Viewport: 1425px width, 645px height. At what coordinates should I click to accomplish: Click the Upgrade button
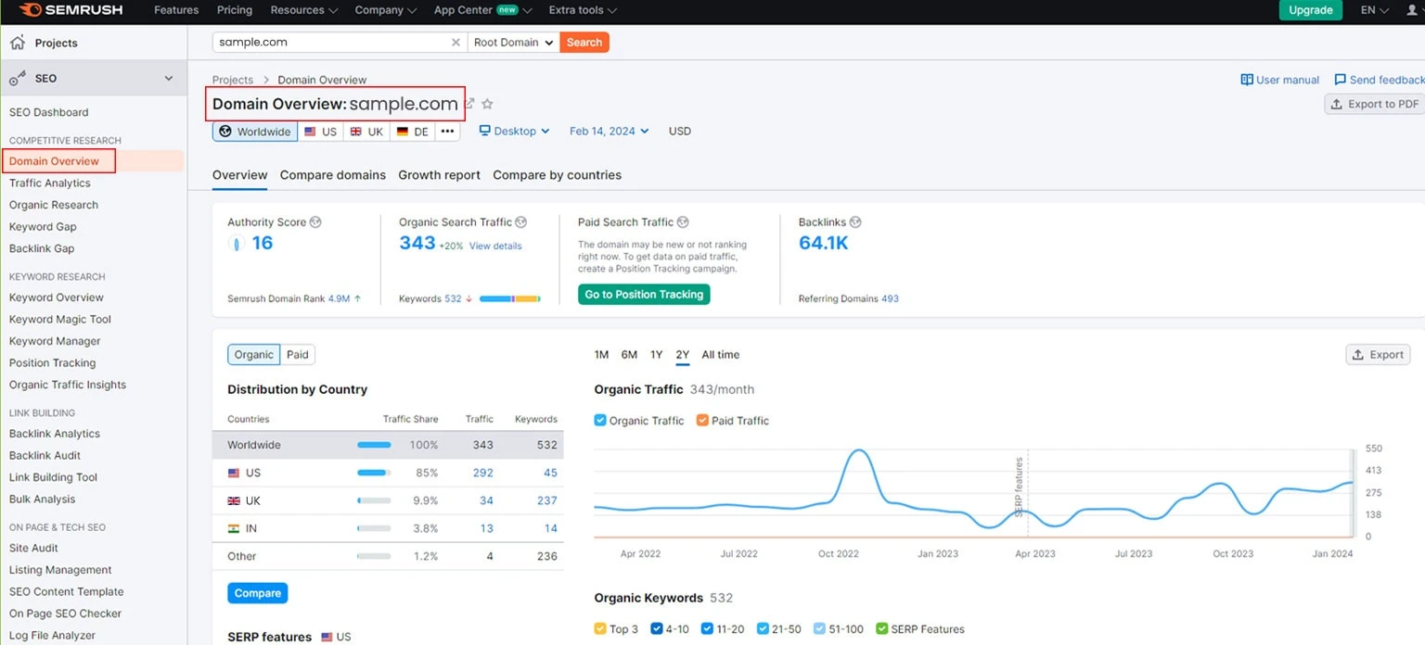1311,10
